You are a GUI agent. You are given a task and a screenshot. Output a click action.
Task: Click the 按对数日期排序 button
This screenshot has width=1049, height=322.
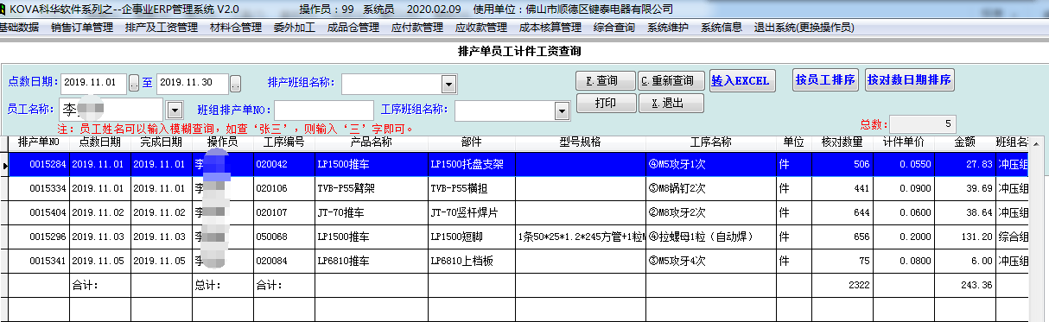(x=909, y=80)
